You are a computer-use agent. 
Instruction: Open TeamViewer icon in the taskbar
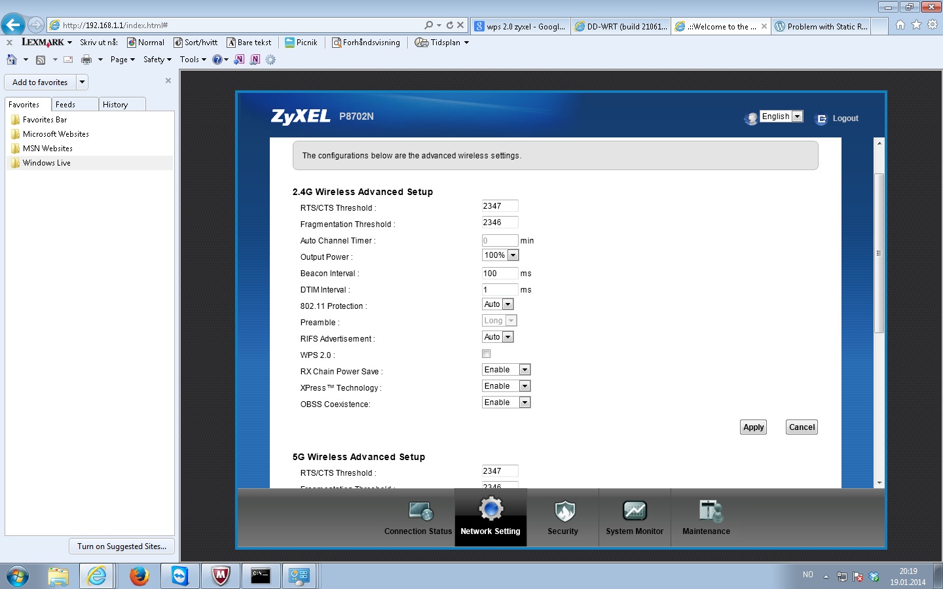point(179,576)
